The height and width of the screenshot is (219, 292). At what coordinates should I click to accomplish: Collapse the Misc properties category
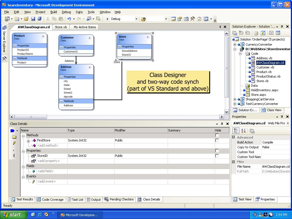[x=234, y=162]
